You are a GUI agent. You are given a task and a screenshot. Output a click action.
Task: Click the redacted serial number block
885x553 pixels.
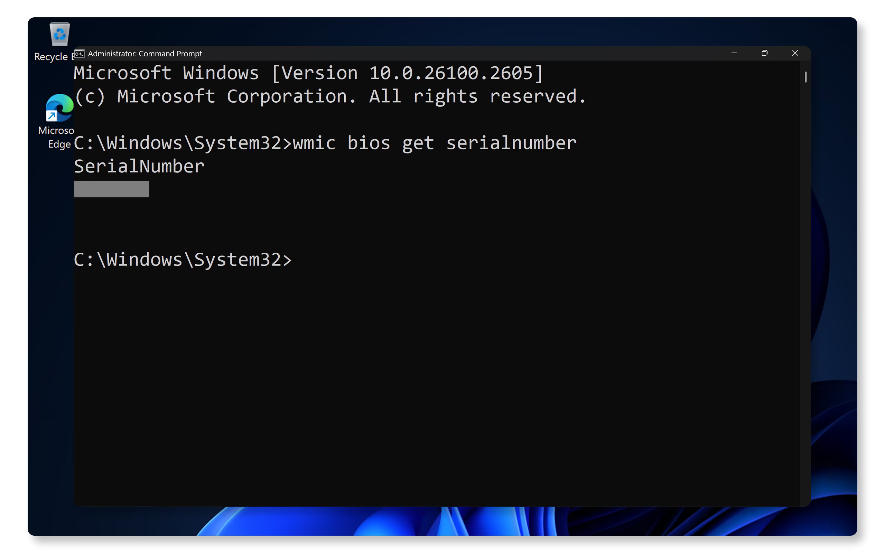112,189
